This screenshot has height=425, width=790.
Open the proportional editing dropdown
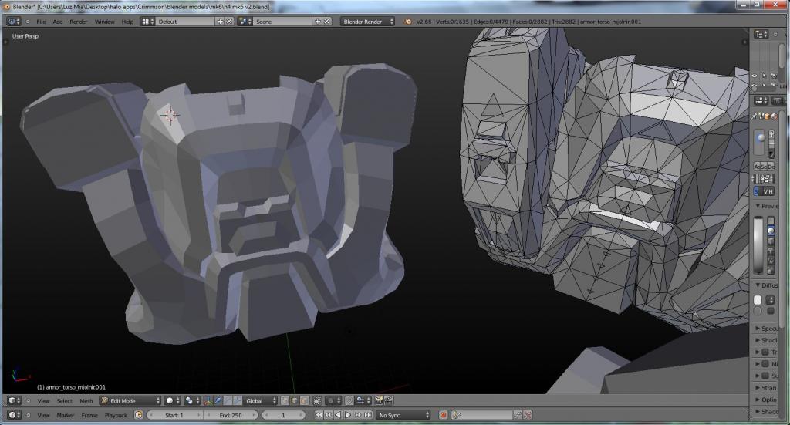click(333, 401)
